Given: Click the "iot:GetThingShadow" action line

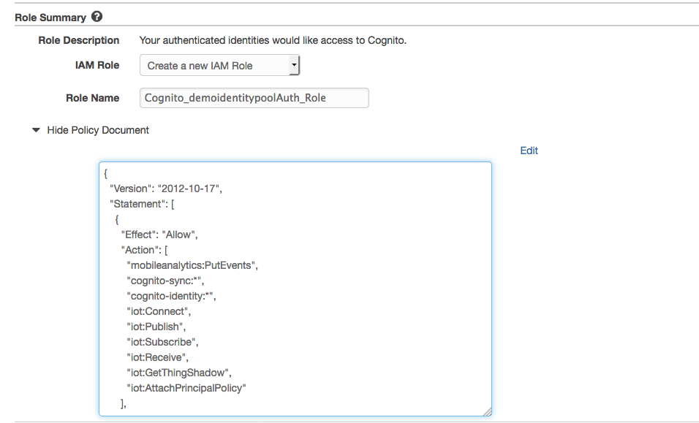Looking at the screenshot, I should pos(178,373).
